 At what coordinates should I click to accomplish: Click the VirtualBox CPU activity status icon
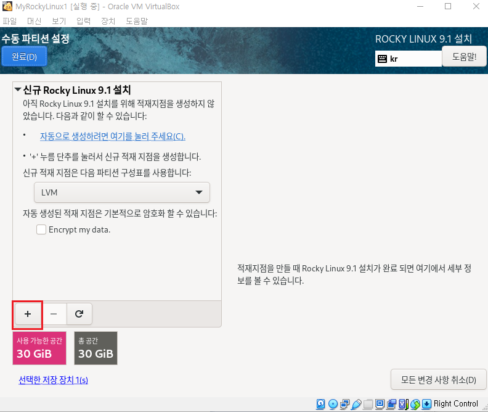click(x=404, y=404)
